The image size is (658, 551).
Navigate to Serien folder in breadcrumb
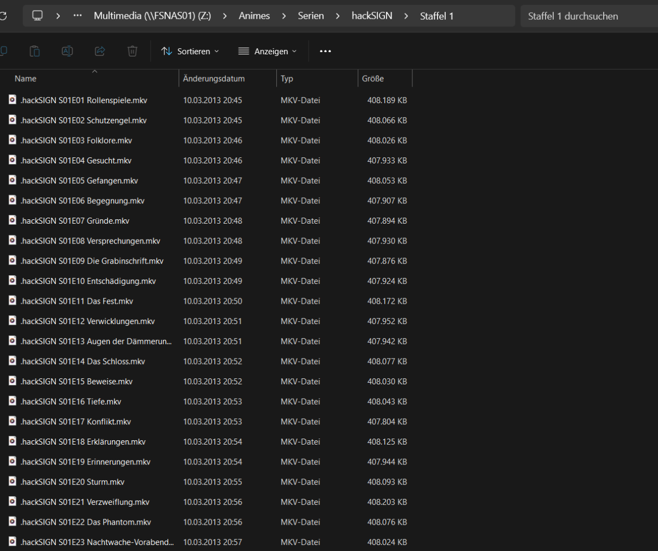(311, 16)
